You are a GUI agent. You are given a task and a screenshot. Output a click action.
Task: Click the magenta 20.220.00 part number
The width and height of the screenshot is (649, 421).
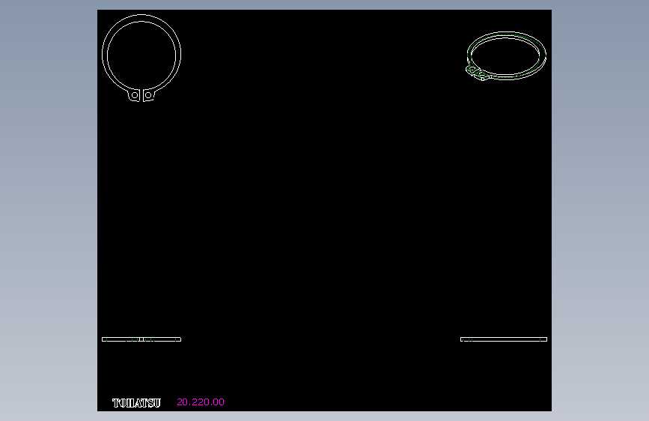(201, 402)
